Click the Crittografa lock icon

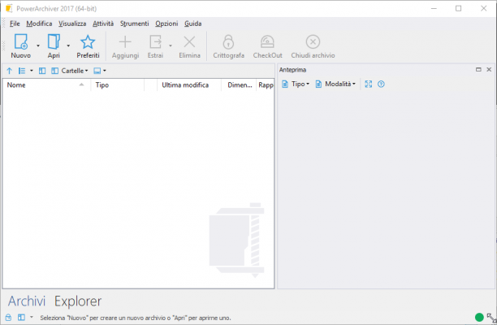click(x=228, y=42)
